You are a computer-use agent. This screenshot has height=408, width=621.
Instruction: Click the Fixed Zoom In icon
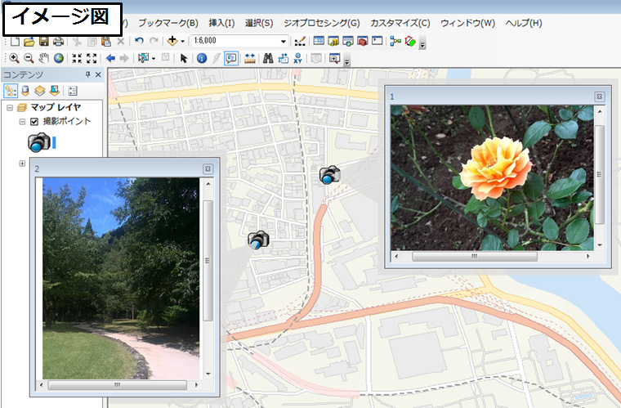tap(77, 59)
